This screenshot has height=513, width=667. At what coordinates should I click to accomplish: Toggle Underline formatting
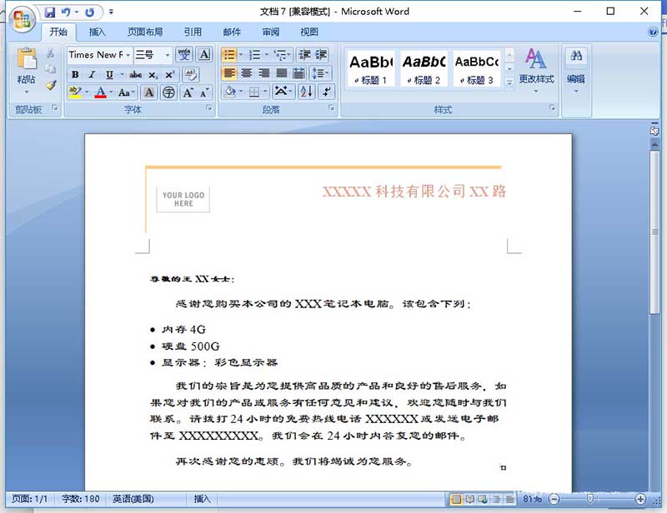(x=109, y=75)
